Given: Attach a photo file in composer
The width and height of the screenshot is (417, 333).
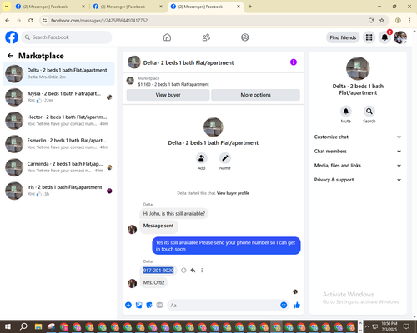Looking at the screenshot, I should [x=138, y=306].
